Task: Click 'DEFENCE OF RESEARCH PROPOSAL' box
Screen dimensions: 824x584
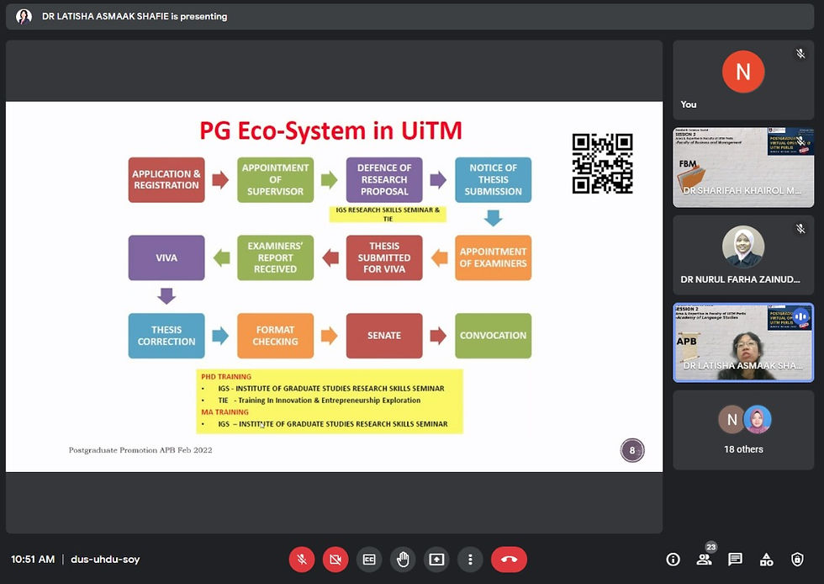Action: click(x=384, y=179)
